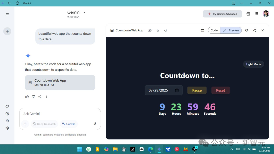Open the window ellipsis menu
The width and height of the screenshot is (274, 154).
242,3
